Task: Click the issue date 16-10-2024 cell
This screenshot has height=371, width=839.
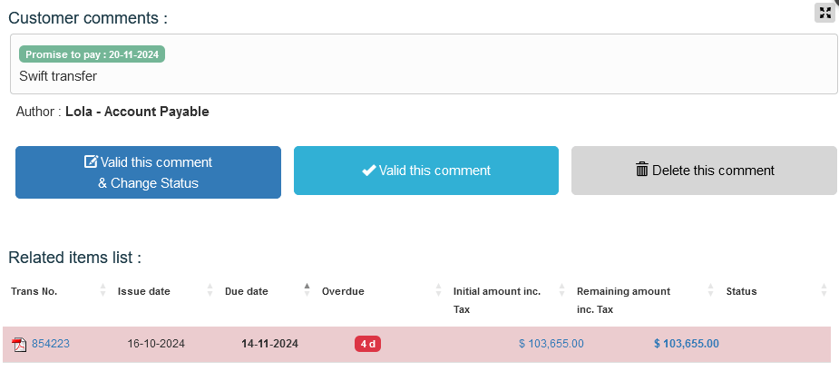Action: [x=156, y=344]
